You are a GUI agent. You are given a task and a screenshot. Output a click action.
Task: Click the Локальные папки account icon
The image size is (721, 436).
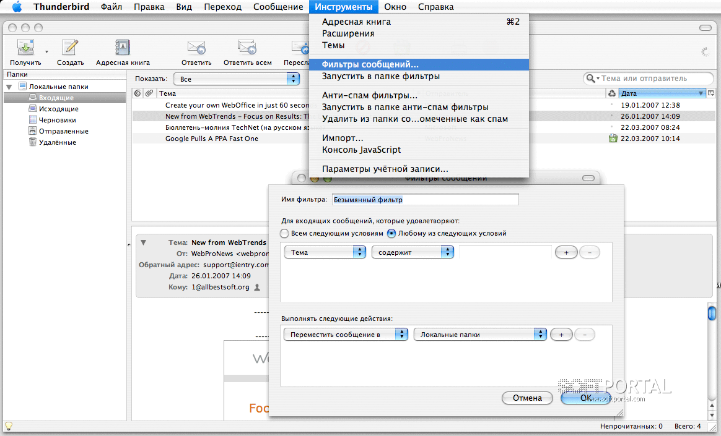[22, 86]
